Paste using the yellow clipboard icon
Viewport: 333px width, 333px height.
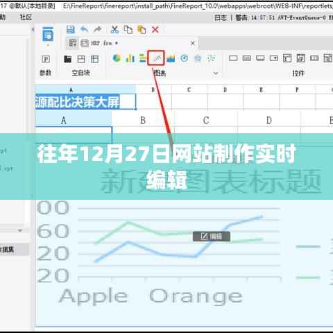[142, 30]
